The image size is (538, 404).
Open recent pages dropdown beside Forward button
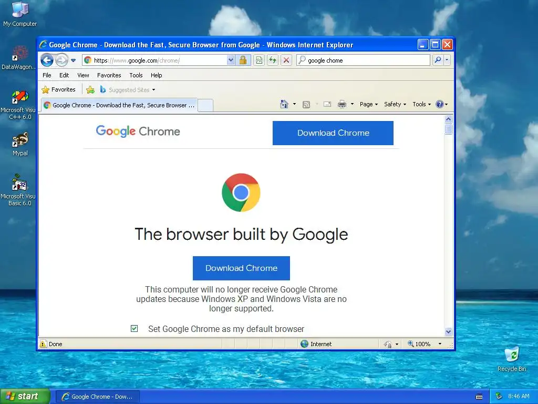(x=73, y=60)
